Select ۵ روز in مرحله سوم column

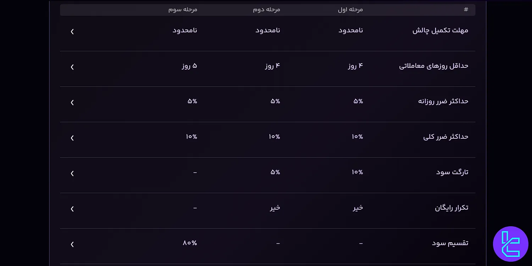point(189,66)
